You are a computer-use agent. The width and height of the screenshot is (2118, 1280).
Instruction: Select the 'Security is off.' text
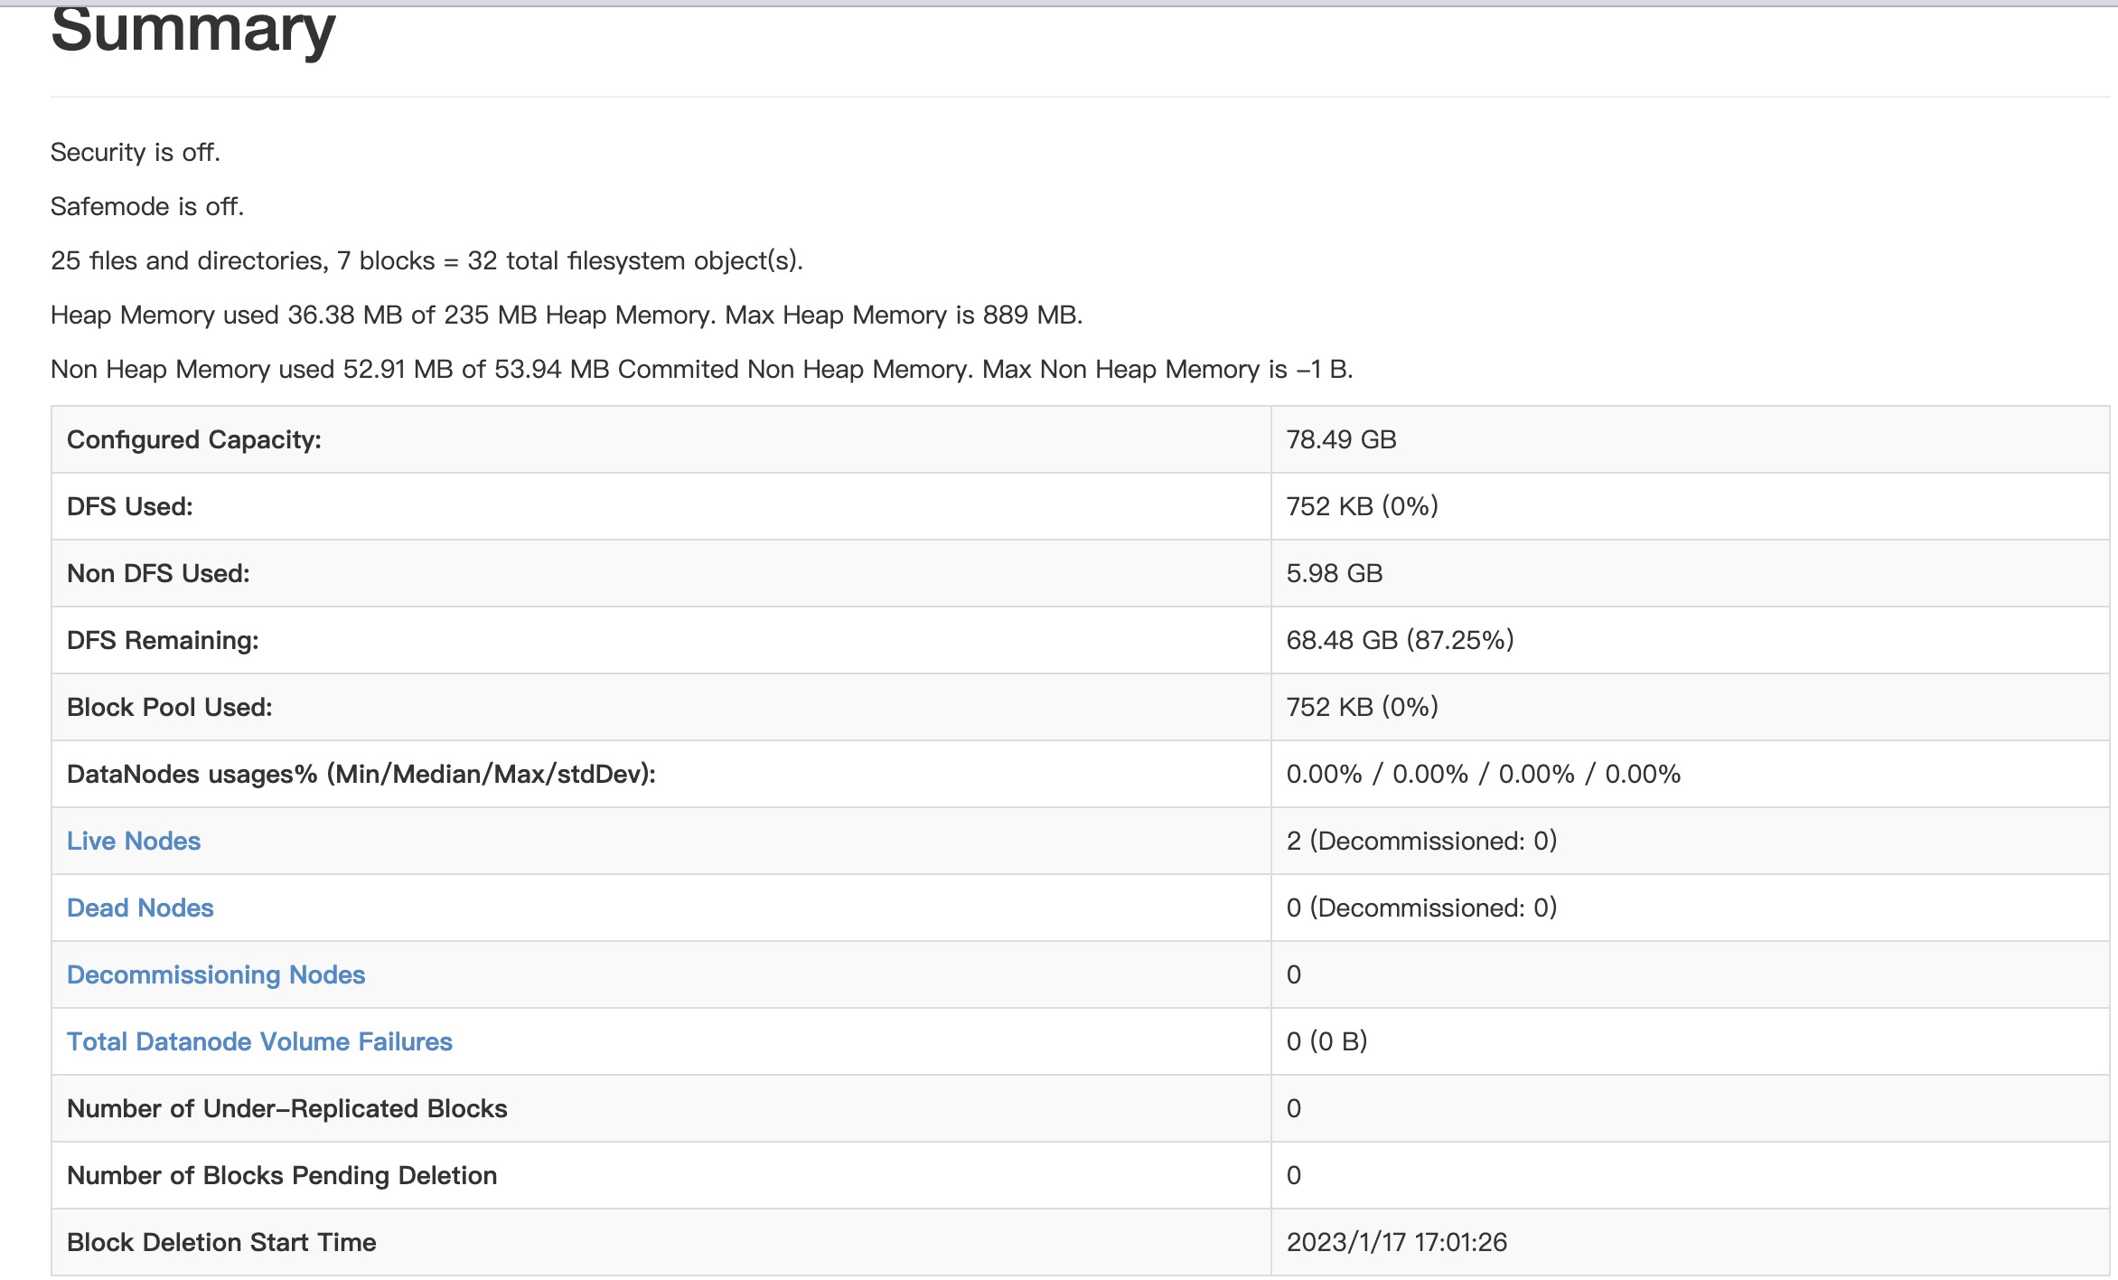click(136, 152)
